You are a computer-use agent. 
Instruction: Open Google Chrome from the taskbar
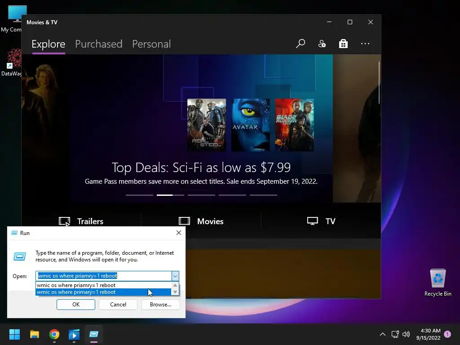(54, 334)
